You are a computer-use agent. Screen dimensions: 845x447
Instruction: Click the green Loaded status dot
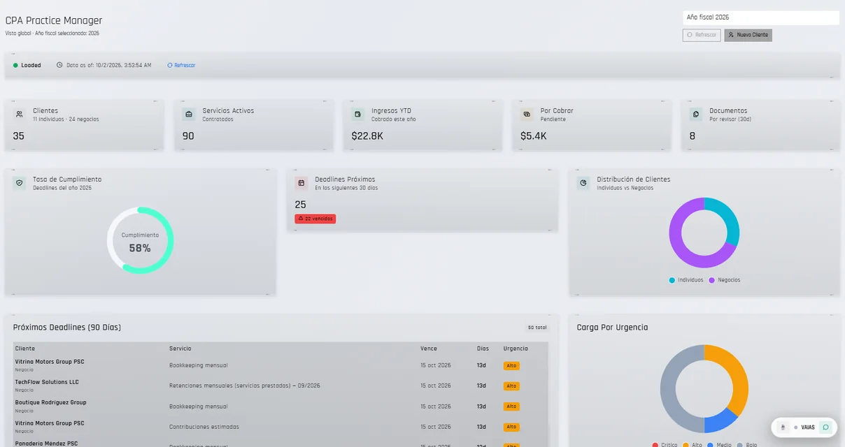pos(15,65)
